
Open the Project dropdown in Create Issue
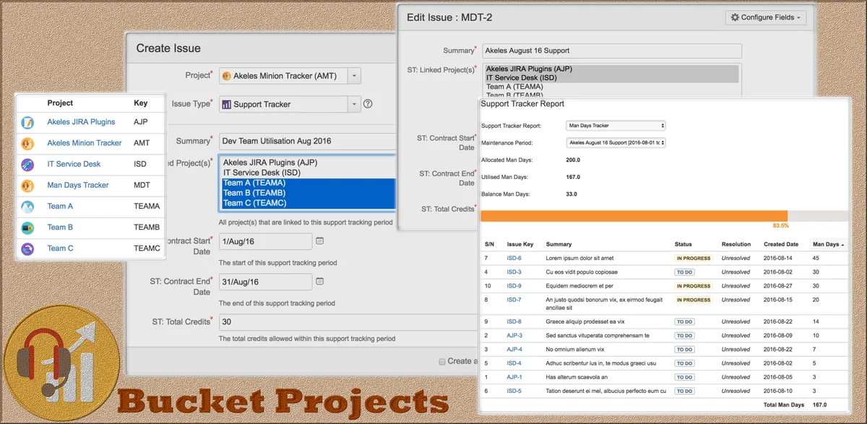290,76
